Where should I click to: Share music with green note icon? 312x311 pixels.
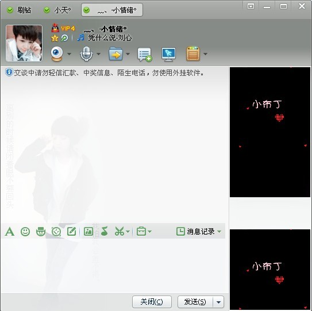tap(104, 232)
